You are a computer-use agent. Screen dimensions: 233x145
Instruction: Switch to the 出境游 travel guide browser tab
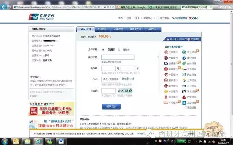164,7
